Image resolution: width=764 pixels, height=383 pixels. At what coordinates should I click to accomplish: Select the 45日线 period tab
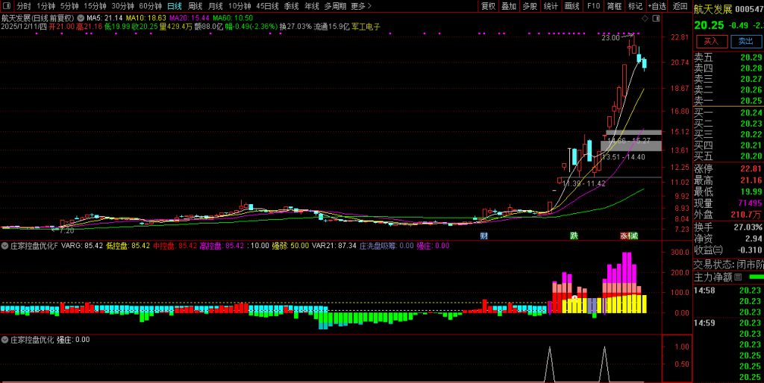(x=268, y=6)
